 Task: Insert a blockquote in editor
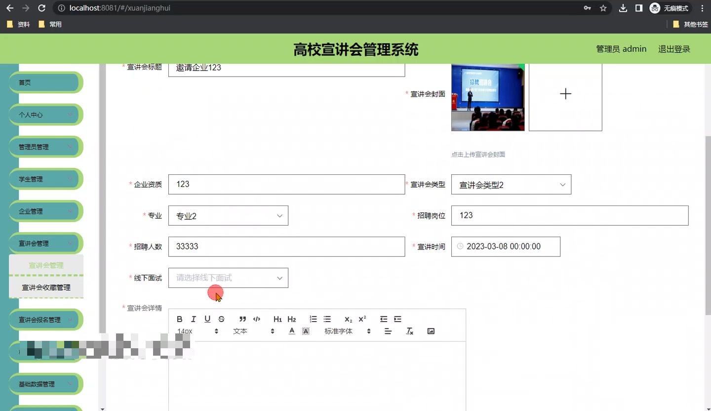tap(242, 319)
